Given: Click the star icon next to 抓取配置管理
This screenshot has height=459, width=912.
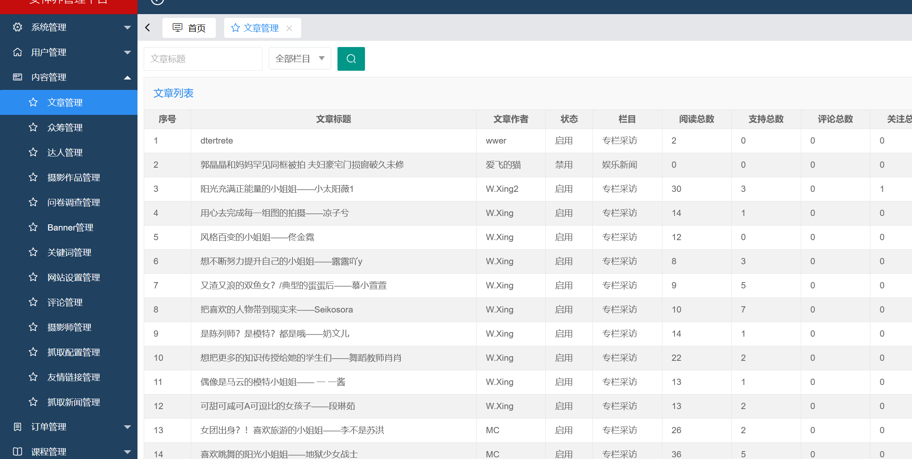Looking at the screenshot, I should click(x=33, y=352).
